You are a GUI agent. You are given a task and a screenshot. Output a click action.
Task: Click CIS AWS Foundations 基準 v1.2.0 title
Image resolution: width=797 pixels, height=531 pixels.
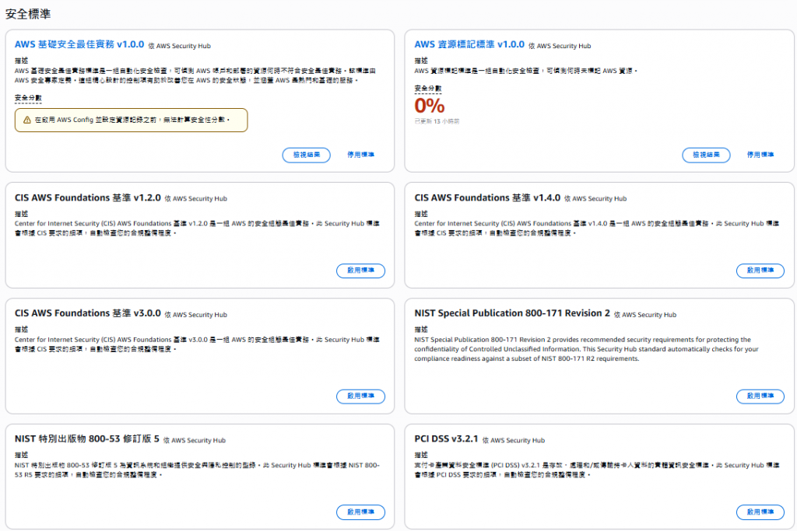[87, 197]
